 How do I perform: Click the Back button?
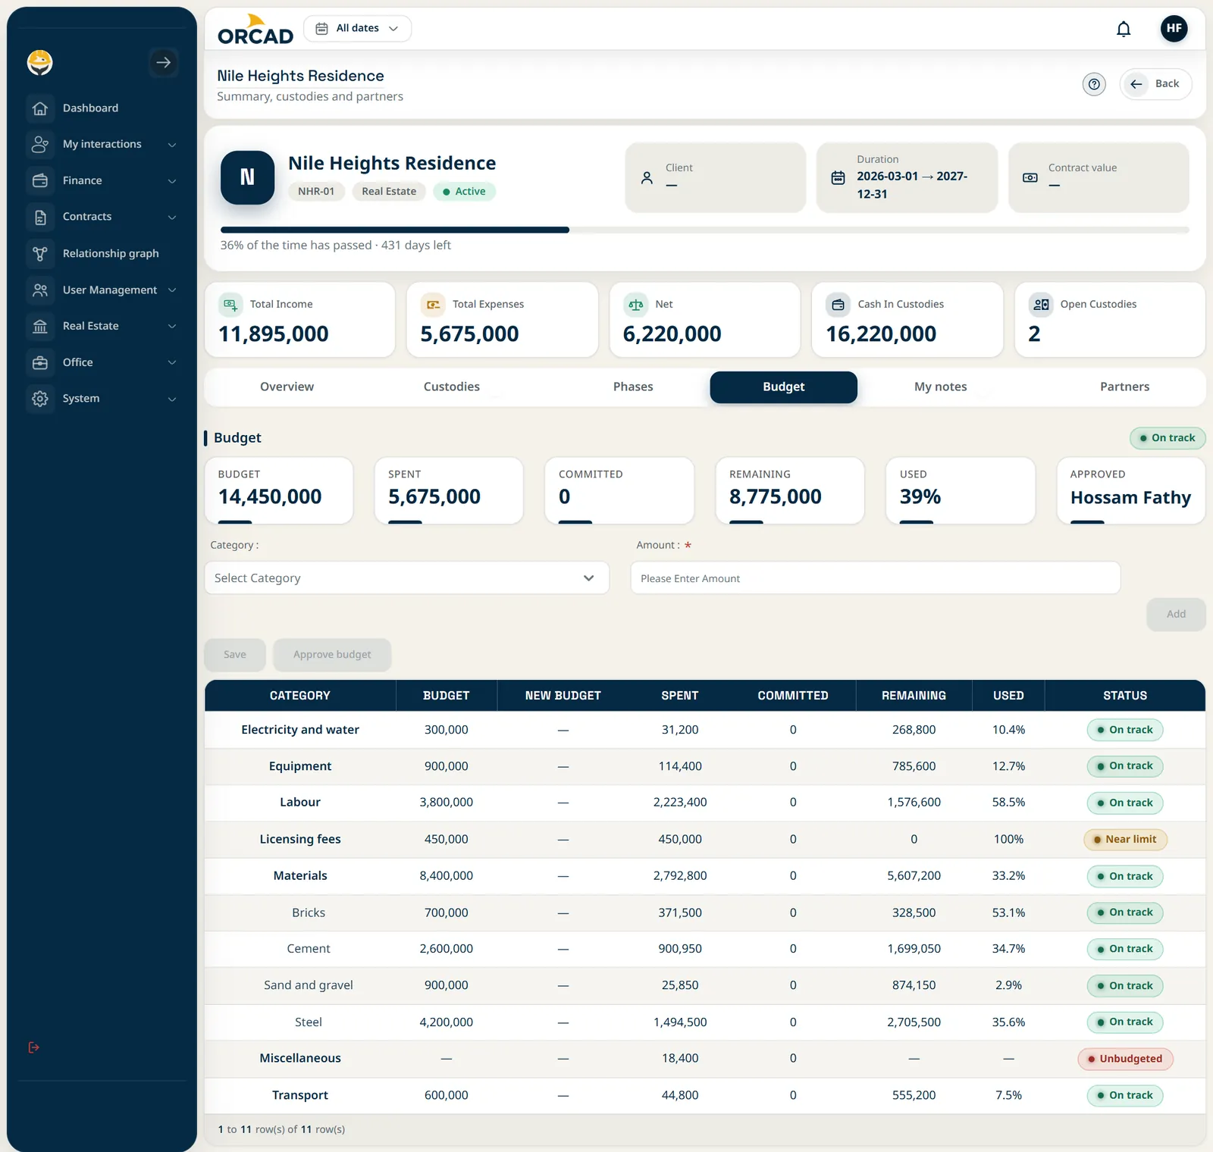(x=1155, y=84)
